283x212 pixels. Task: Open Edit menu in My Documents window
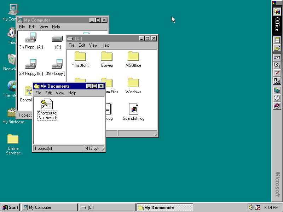click(x=48, y=93)
